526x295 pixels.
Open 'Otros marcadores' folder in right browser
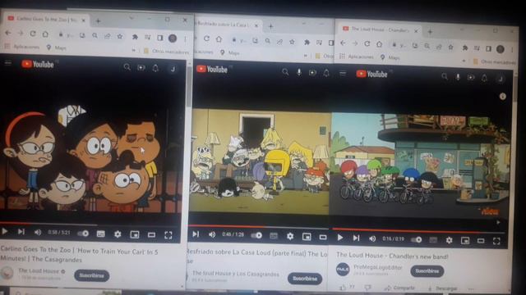pyautogui.click(x=495, y=61)
